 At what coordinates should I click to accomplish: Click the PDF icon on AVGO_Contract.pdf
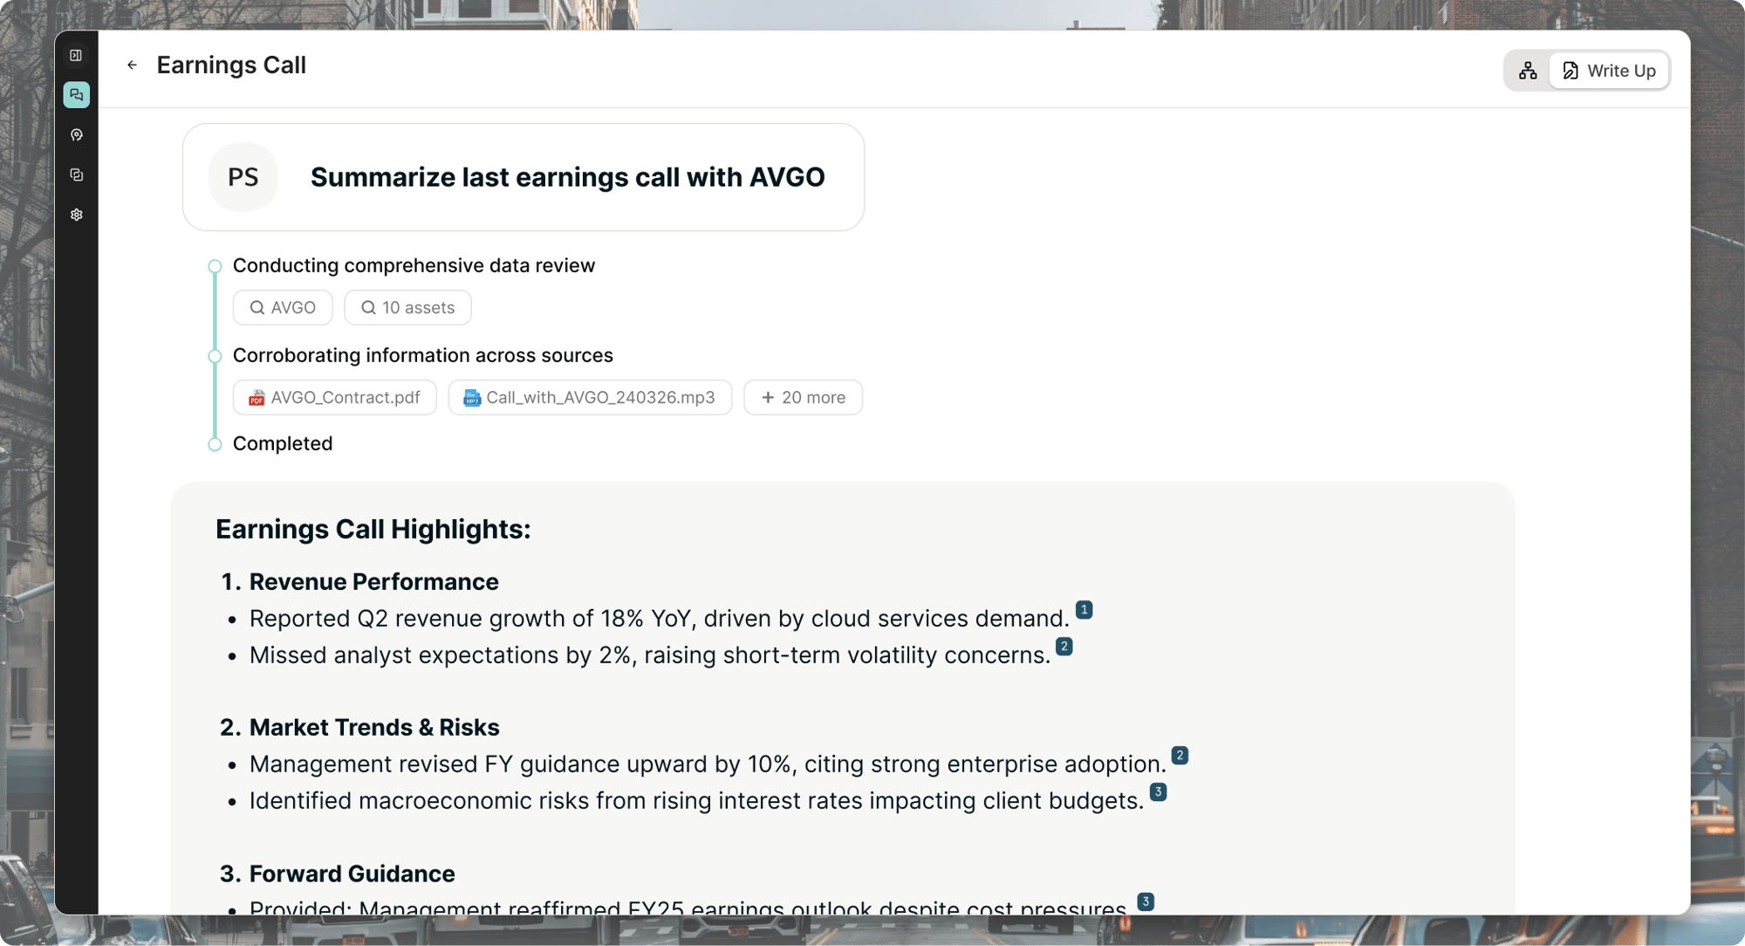pyautogui.click(x=257, y=398)
